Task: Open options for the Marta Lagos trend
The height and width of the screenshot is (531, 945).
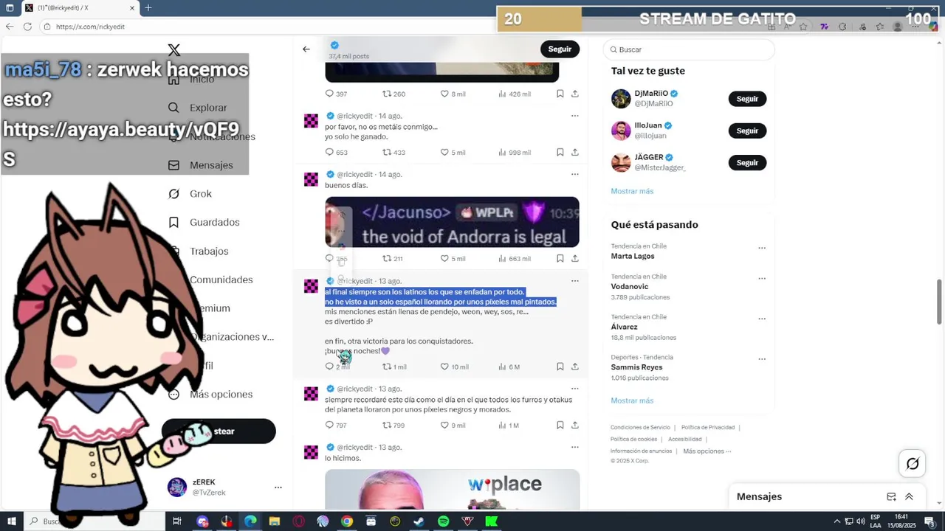Action: pyautogui.click(x=762, y=248)
